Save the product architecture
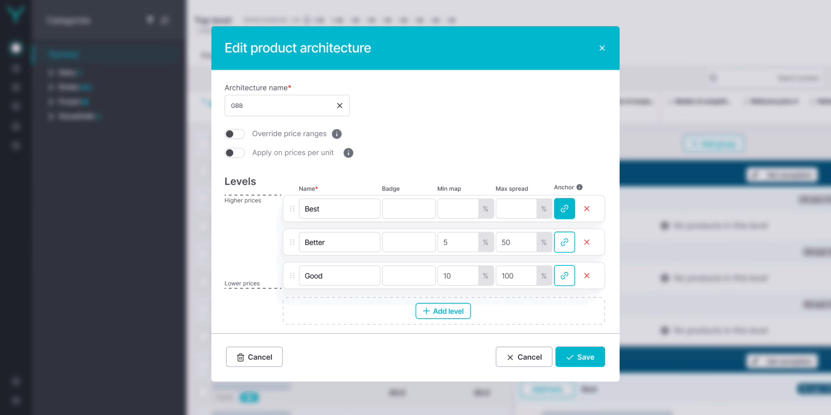The image size is (831, 415). (x=580, y=357)
